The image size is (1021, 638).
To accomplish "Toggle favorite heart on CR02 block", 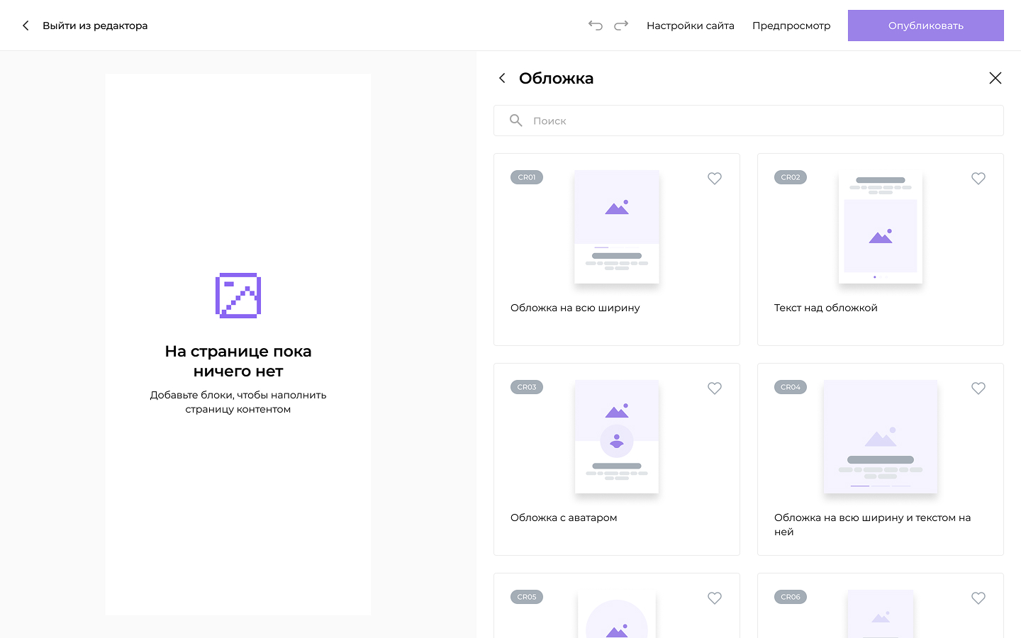I will tap(978, 179).
